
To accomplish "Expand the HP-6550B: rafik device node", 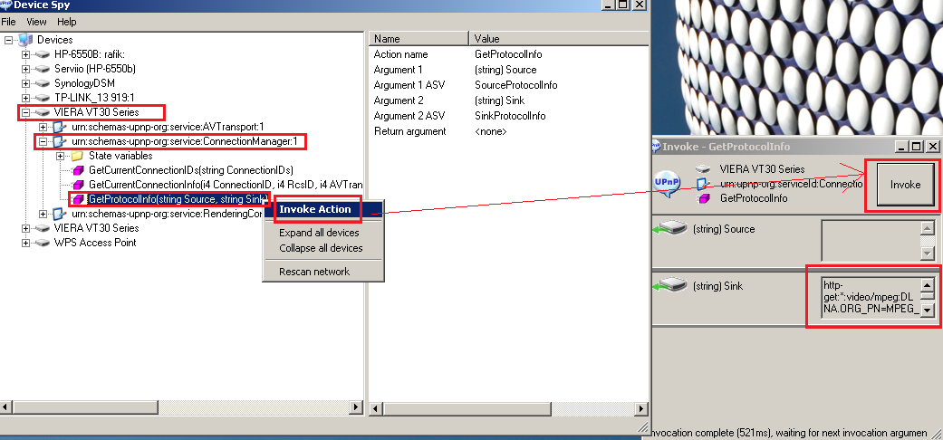I will [x=26, y=54].
